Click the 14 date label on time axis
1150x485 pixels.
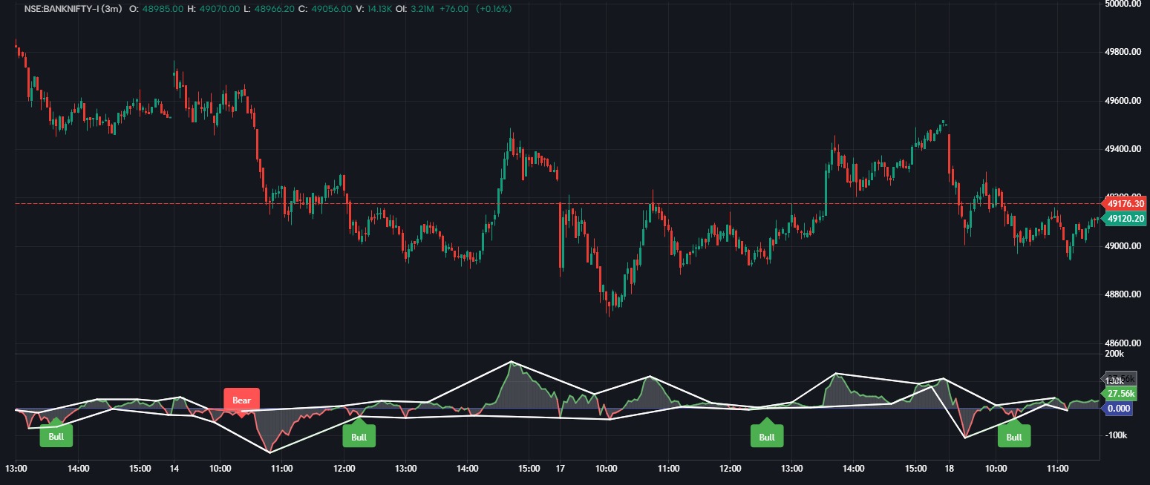point(174,469)
